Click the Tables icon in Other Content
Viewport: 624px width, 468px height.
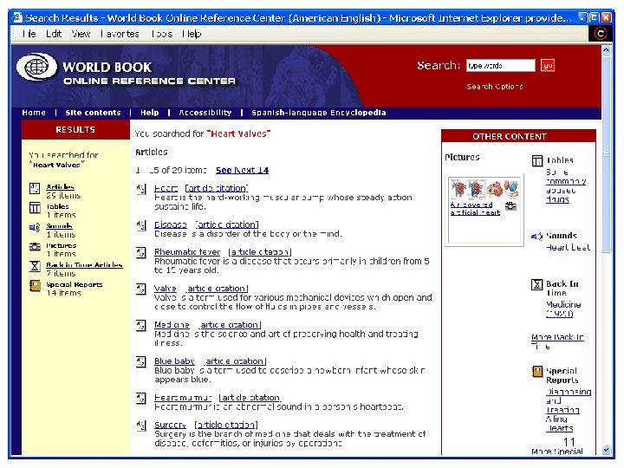tap(537, 161)
